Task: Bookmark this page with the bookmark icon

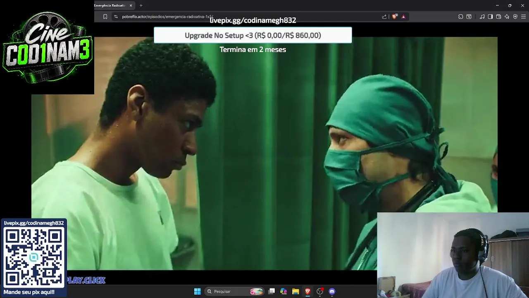Action: 105,17
